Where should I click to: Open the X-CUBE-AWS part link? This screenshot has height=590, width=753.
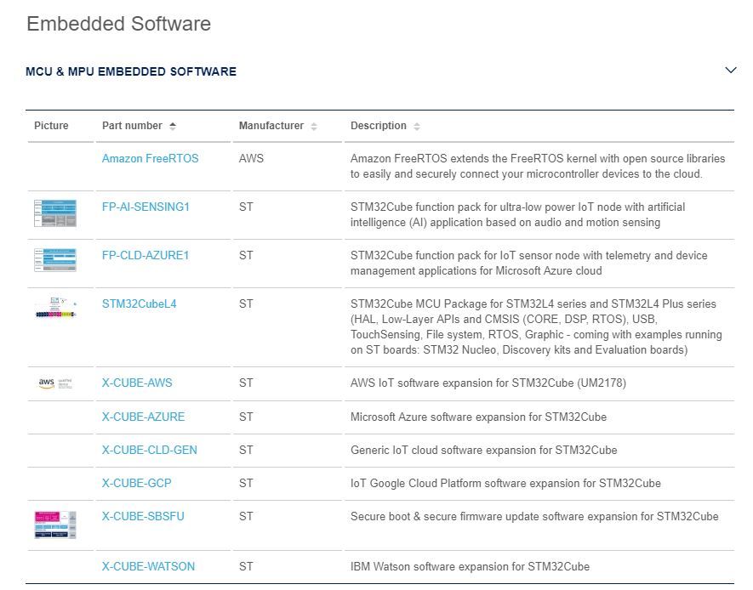(137, 383)
